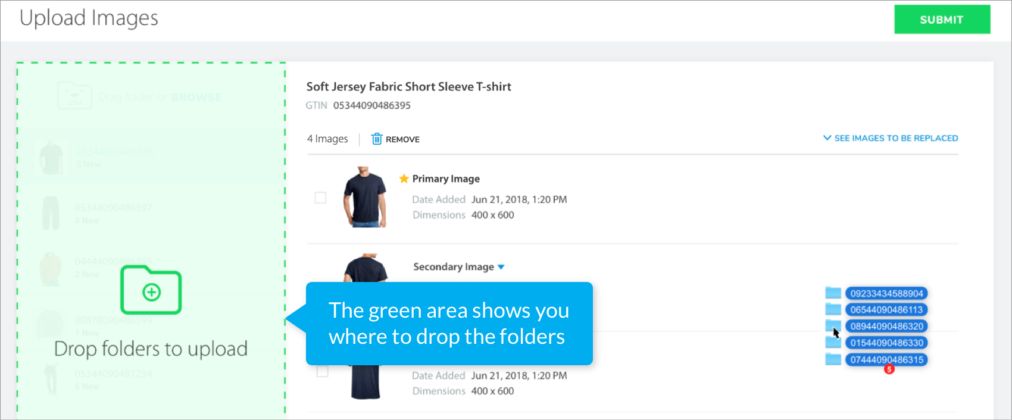The height and width of the screenshot is (420, 1012).
Task: Expand SEE IMAGES TO BE REPLACED
Action: tap(890, 137)
